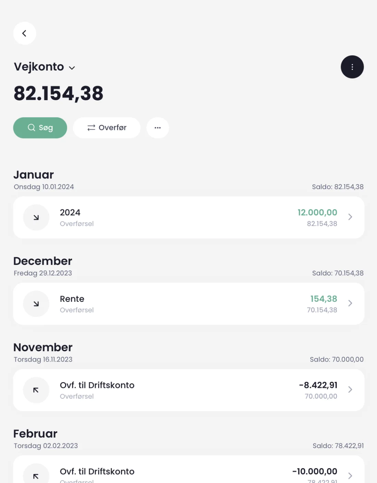Image resolution: width=377 pixels, height=483 pixels.
Task: Select the Rente transaction title
Action: click(72, 299)
